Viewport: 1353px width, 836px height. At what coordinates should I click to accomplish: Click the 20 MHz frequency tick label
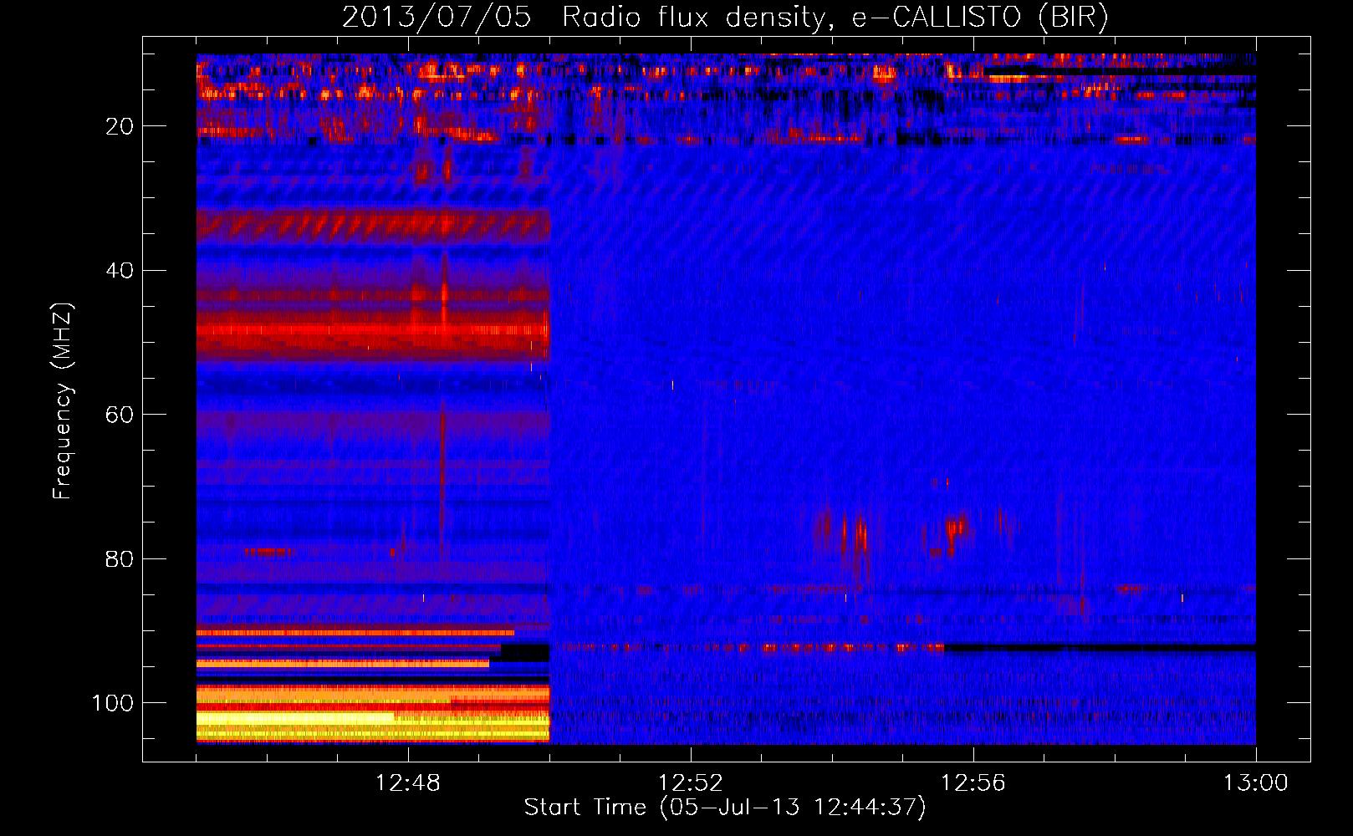120,126
